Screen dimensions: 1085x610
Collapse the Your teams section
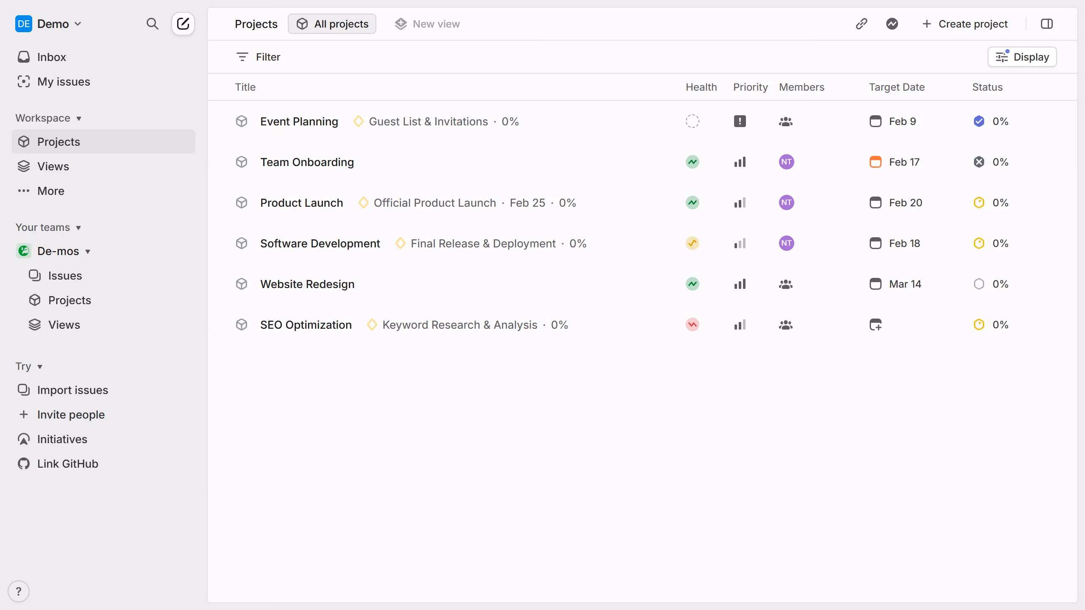click(x=48, y=227)
